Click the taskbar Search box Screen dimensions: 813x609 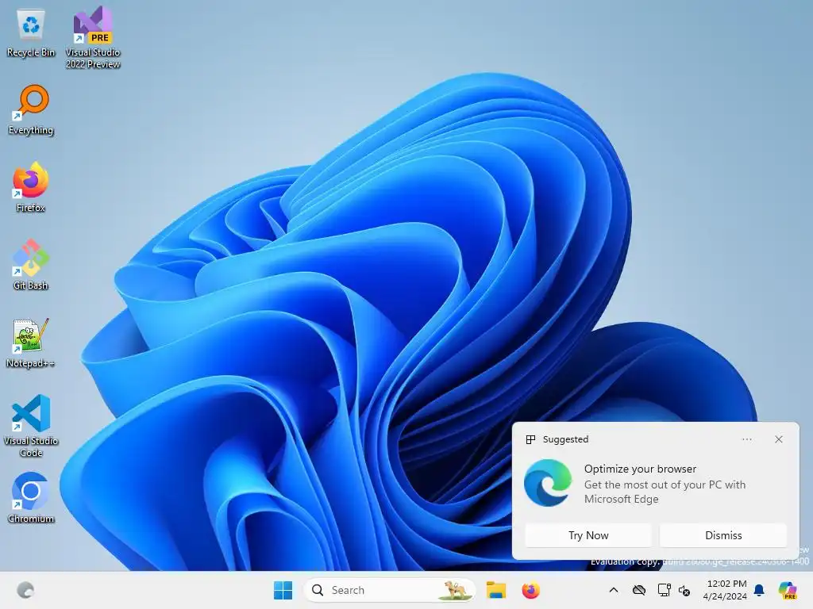tap(389, 590)
